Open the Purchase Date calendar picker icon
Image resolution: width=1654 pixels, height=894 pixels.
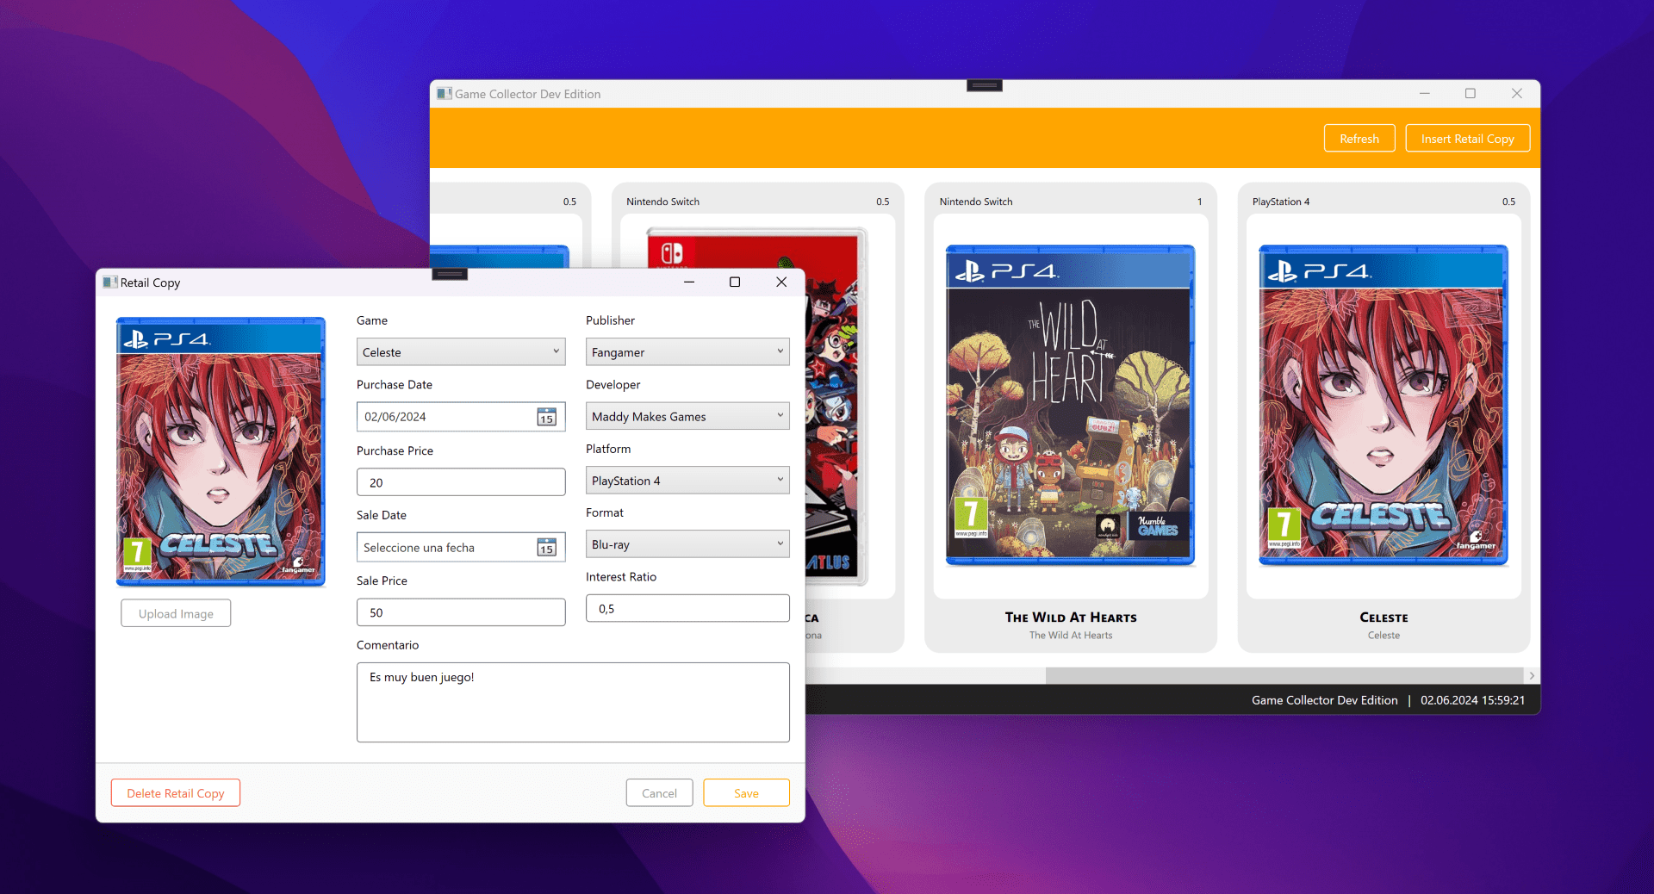click(546, 417)
